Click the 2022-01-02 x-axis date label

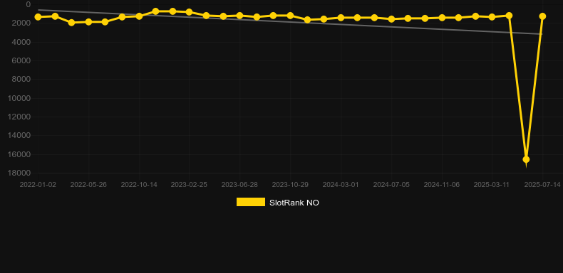coord(38,185)
